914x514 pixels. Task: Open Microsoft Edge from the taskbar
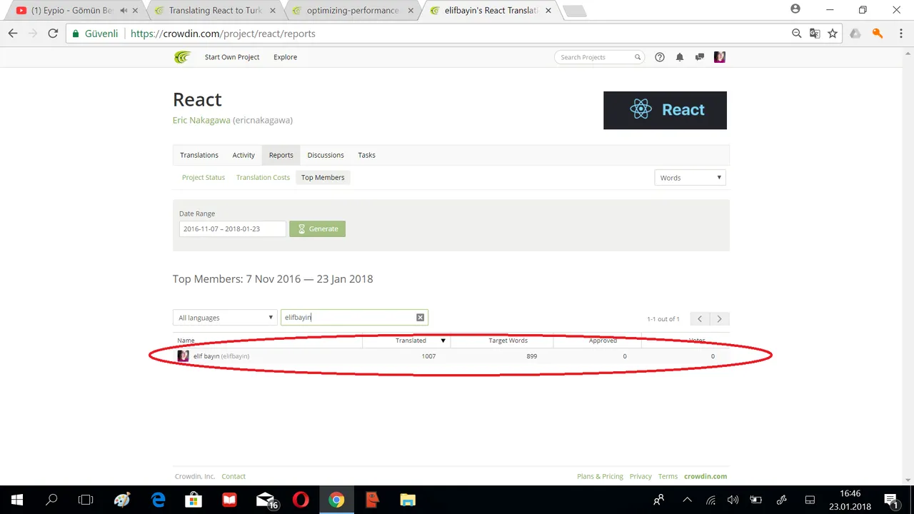click(x=158, y=500)
